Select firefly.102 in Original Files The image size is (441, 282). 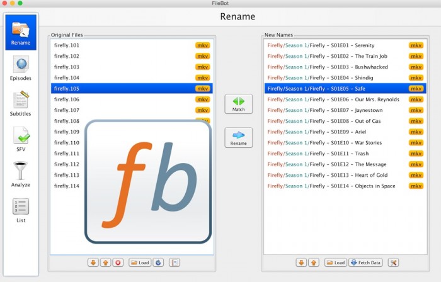click(132, 56)
